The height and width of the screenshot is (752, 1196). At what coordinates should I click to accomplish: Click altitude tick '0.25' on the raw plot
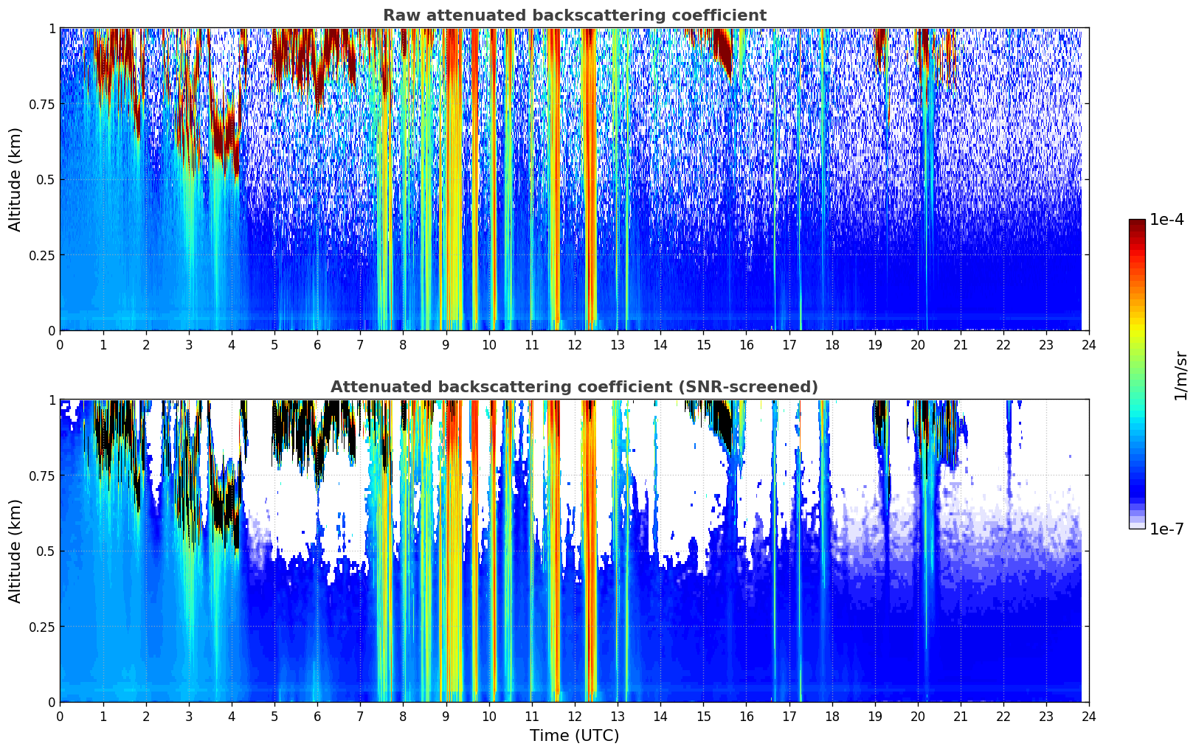click(41, 255)
